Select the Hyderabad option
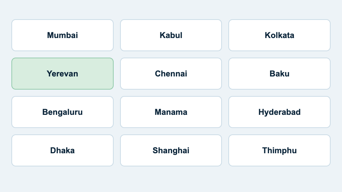The width and height of the screenshot is (342, 192). (279, 112)
